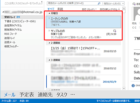Open the unread message dated 2016/03/9
Screen dimensions: 140x103
coord(83,81)
